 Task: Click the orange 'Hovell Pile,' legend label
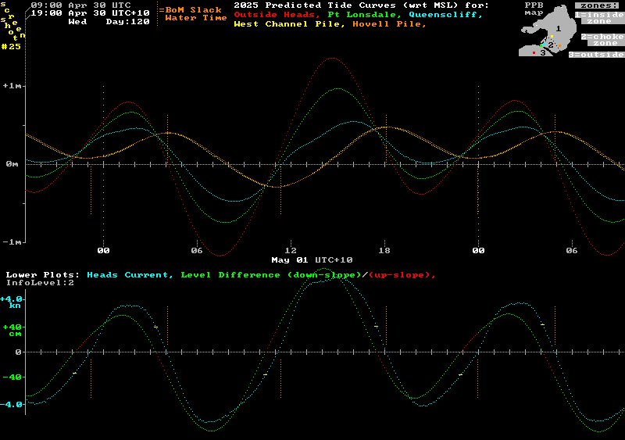[389, 24]
